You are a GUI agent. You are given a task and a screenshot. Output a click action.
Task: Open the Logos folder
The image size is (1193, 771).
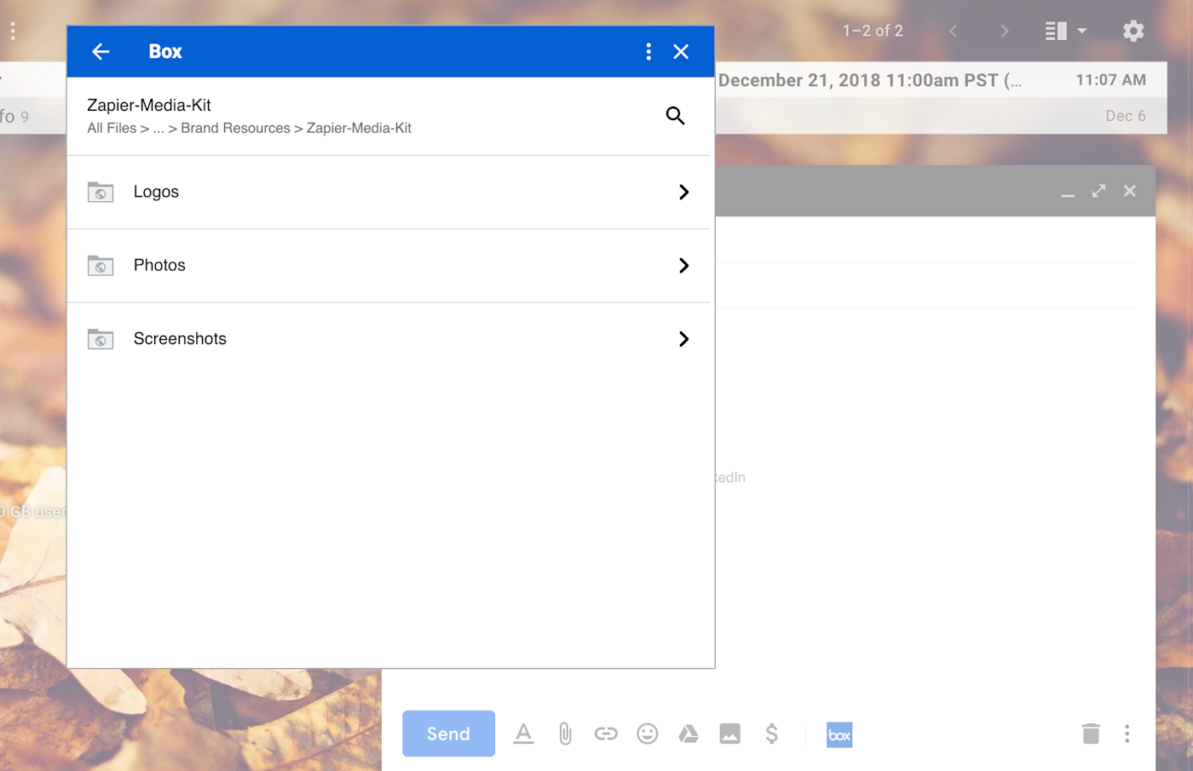point(388,193)
